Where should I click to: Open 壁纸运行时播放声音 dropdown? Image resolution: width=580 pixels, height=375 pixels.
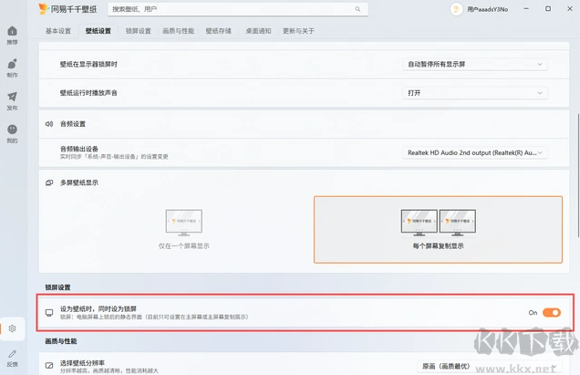[x=475, y=92]
